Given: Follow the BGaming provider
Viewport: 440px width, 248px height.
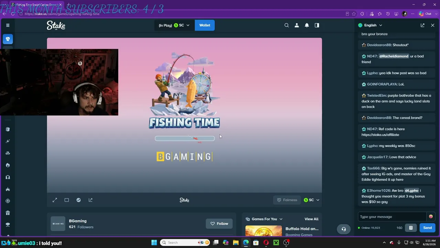Looking at the screenshot, I should click(x=219, y=224).
